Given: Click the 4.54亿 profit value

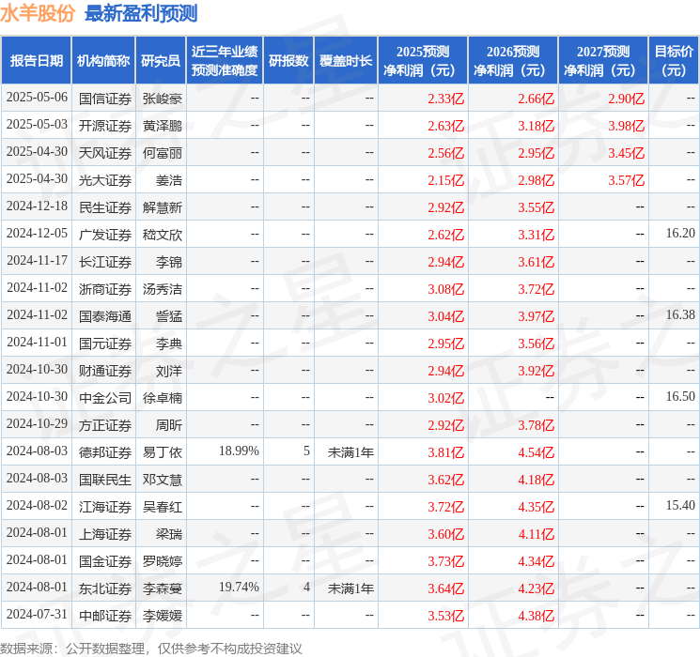Looking at the screenshot, I should coord(536,452).
